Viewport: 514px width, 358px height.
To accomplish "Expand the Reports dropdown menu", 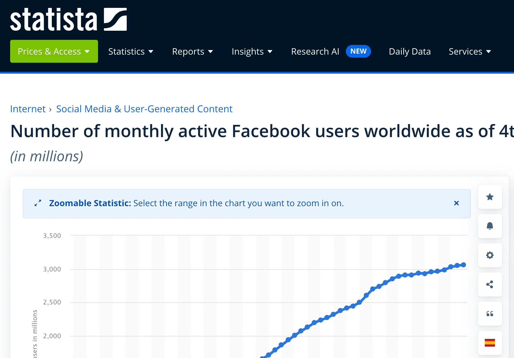I will click(192, 52).
